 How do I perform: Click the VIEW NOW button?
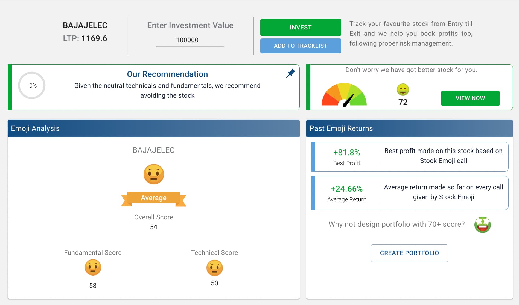tap(470, 98)
